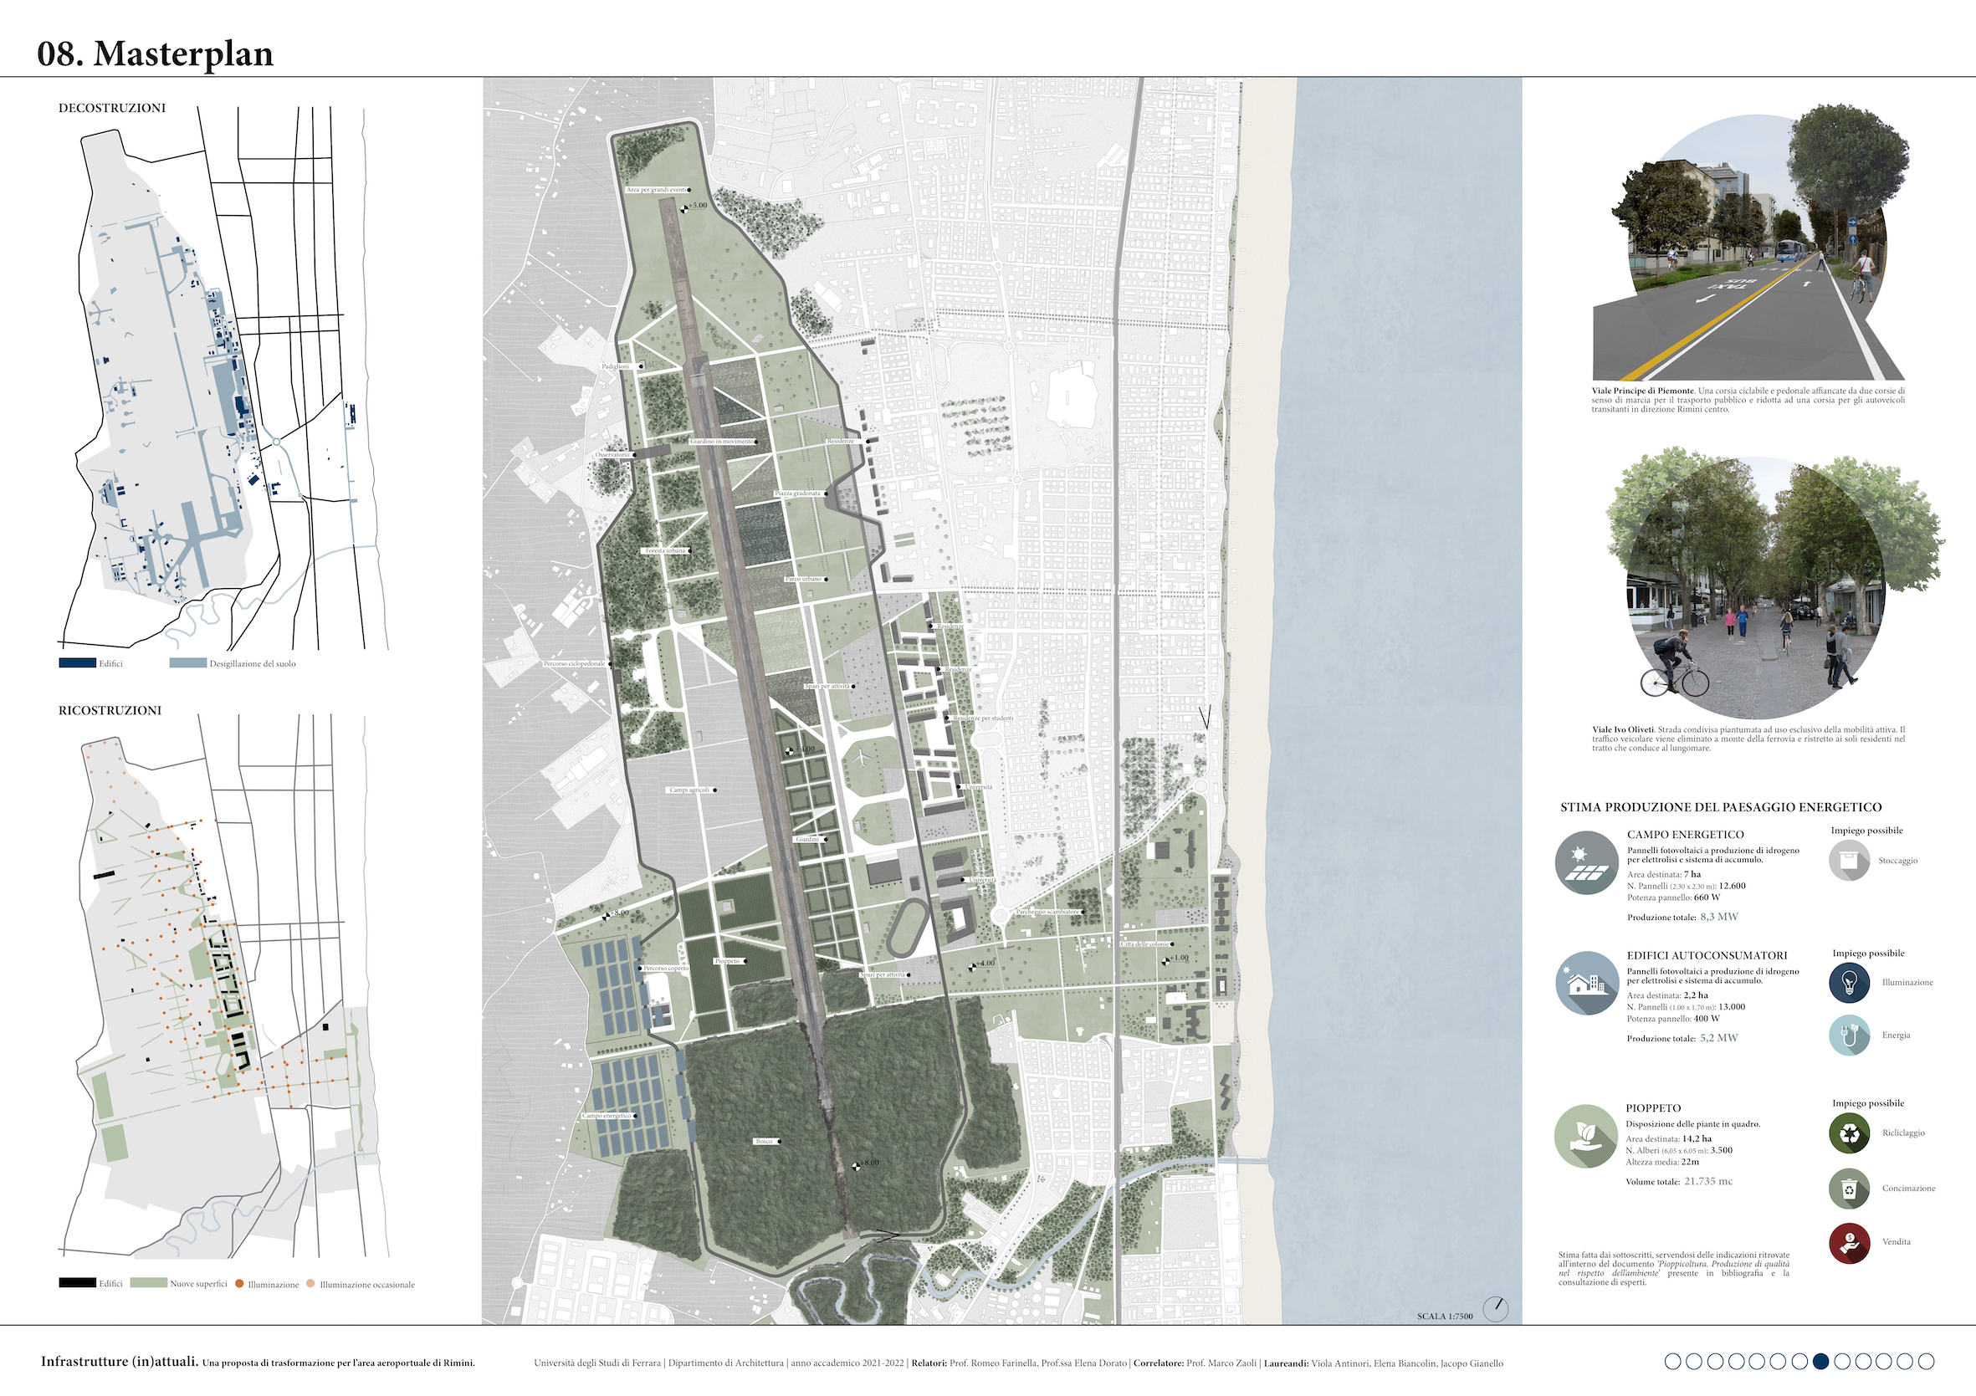Click the solar panel Campo Energetico icon
Viewport: 1976px width, 1396px height.
(1587, 863)
